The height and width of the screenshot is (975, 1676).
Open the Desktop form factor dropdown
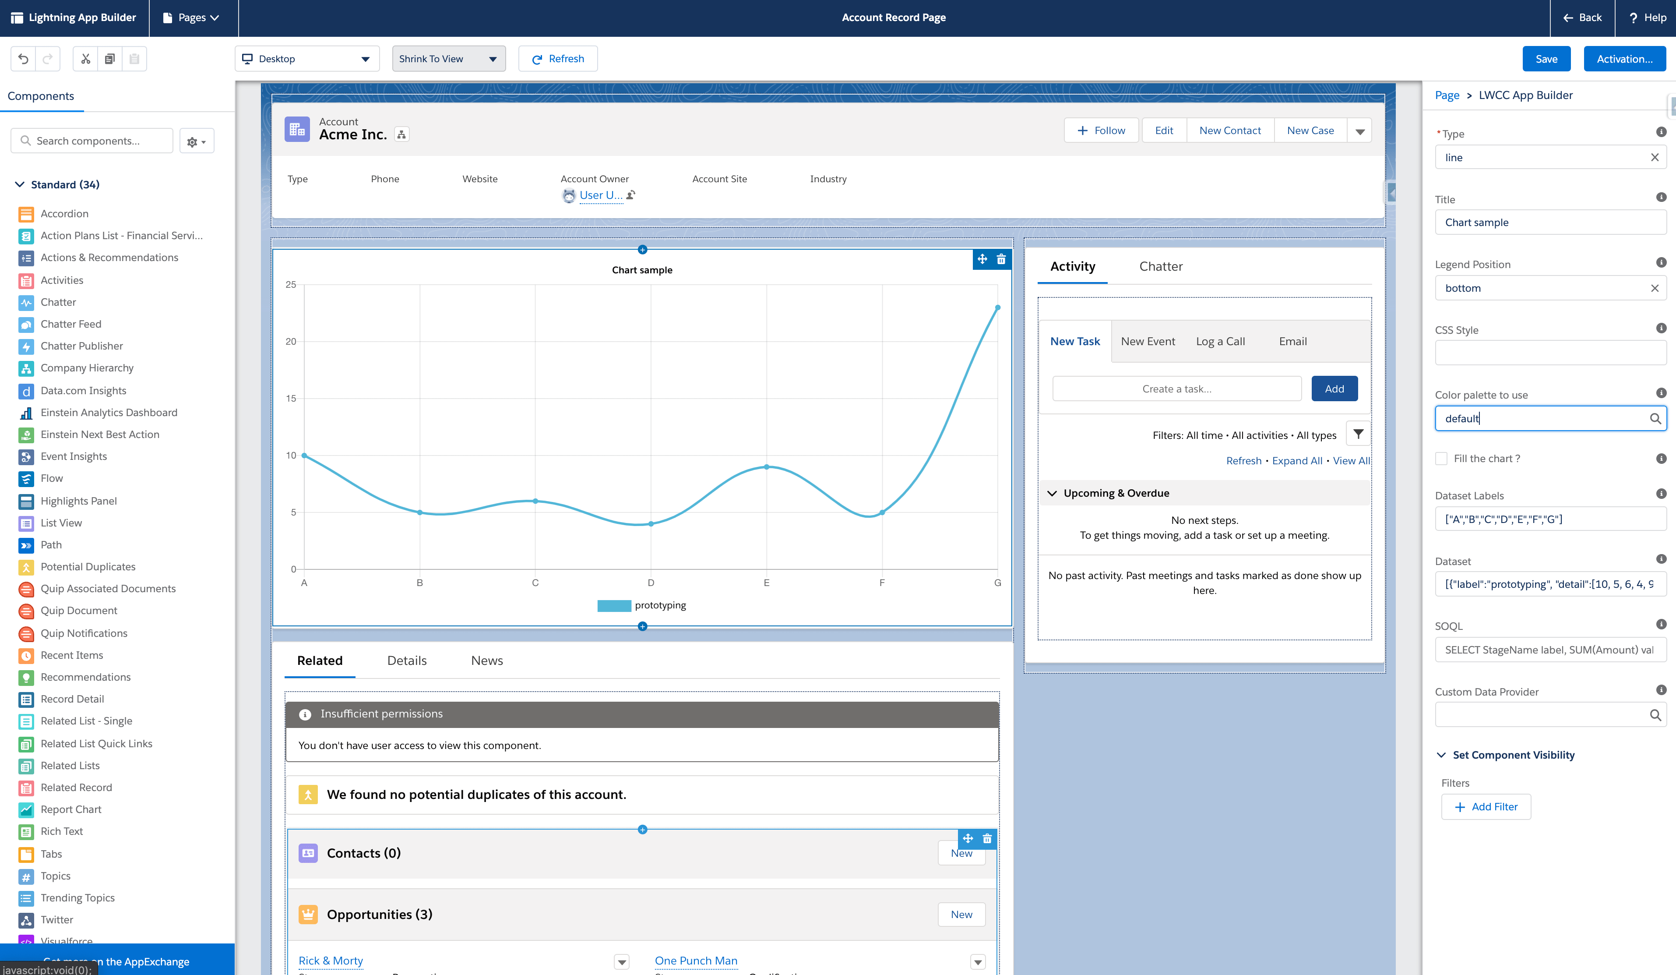(x=306, y=59)
